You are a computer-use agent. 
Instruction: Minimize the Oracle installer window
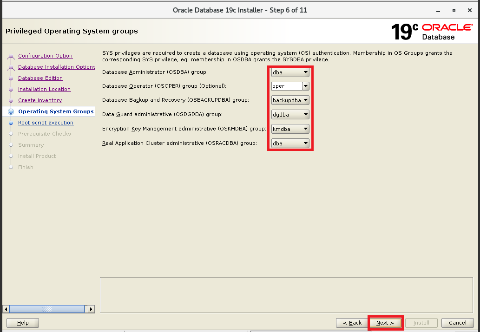(x=438, y=10)
